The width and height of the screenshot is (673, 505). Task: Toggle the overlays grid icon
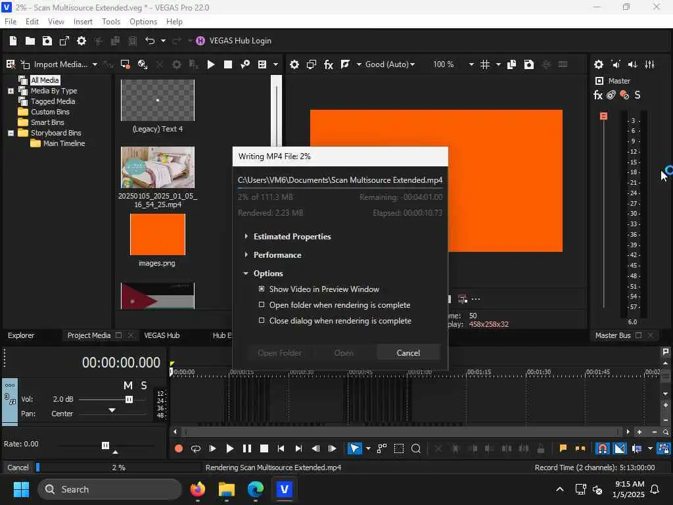485,64
